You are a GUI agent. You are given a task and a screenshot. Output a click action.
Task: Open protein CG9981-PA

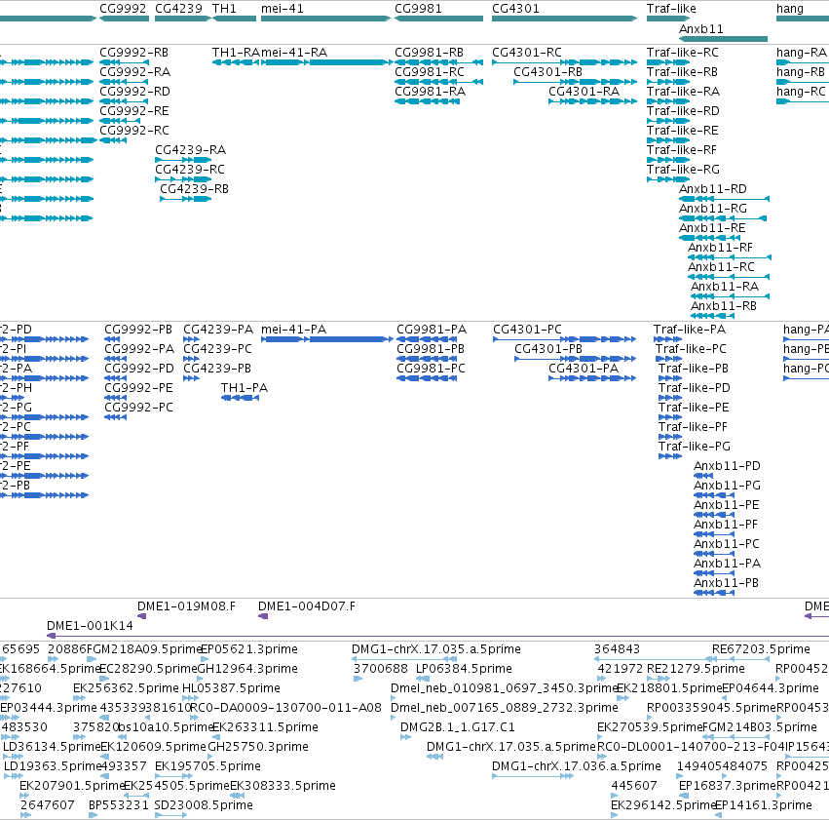pyautogui.click(x=432, y=329)
